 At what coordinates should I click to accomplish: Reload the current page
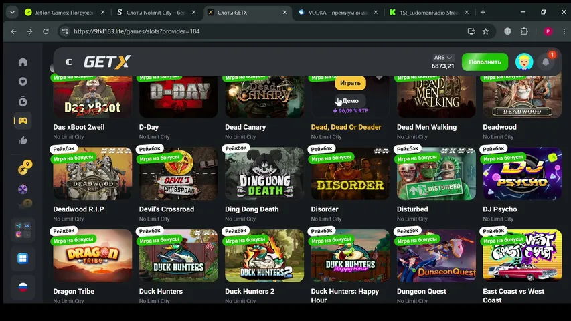click(x=46, y=31)
